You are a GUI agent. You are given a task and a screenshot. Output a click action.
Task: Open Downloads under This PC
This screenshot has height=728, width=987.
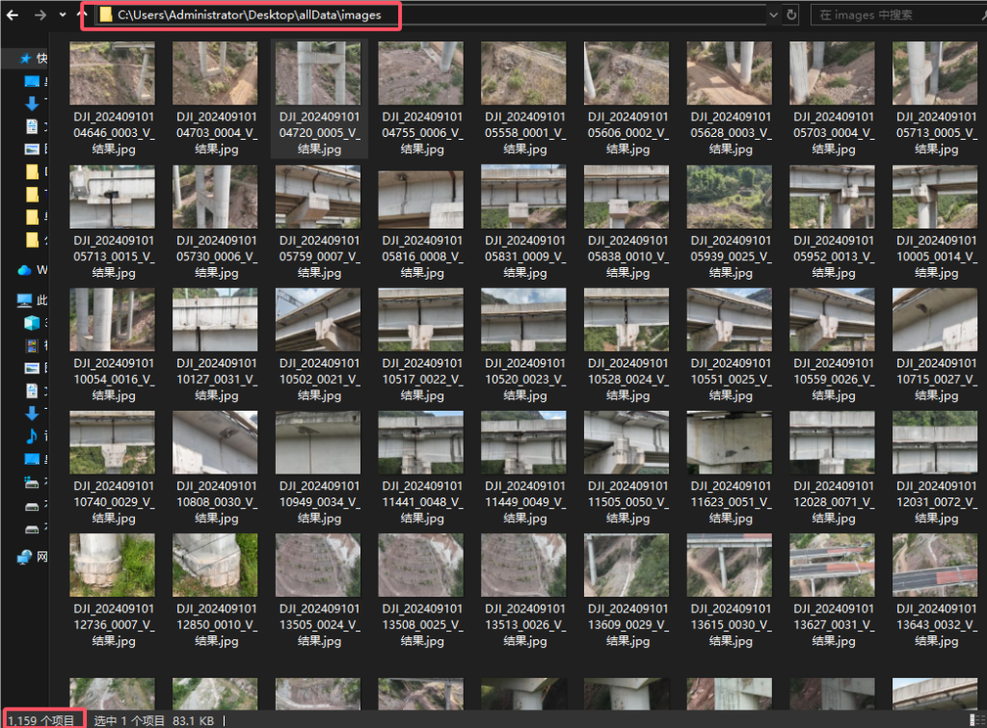click(32, 414)
